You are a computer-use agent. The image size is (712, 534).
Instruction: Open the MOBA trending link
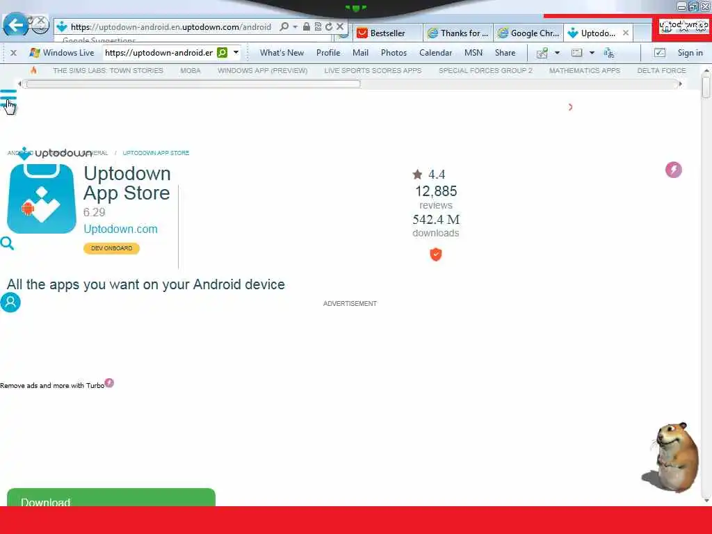(191, 70)
